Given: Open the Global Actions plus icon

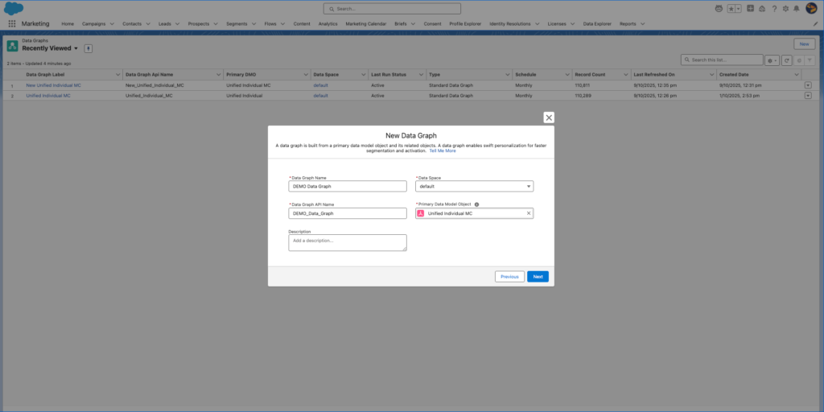Looking at the screenshot, I should coord(750,8).
